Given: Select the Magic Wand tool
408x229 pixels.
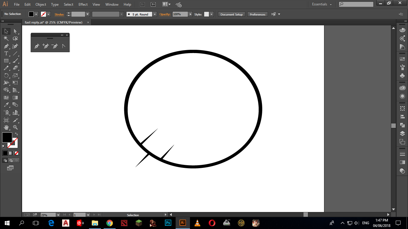Looking at the screenshot, I should click(x=6, y=38).
